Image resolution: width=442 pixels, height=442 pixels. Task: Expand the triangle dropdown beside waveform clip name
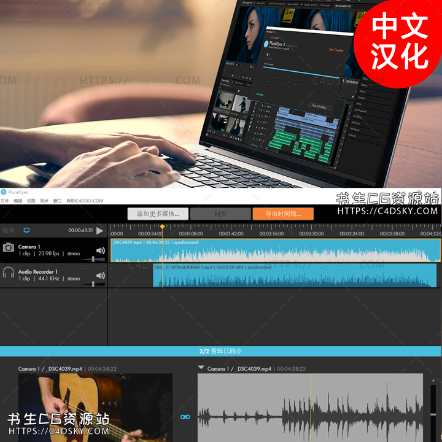coord(201,368)
